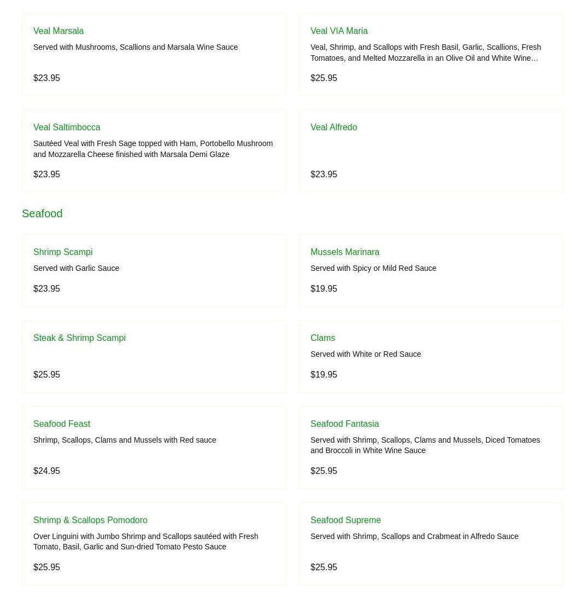Click the Clams menu item
The width and height of the screenshot is (585, 597).
coord(323,338)
